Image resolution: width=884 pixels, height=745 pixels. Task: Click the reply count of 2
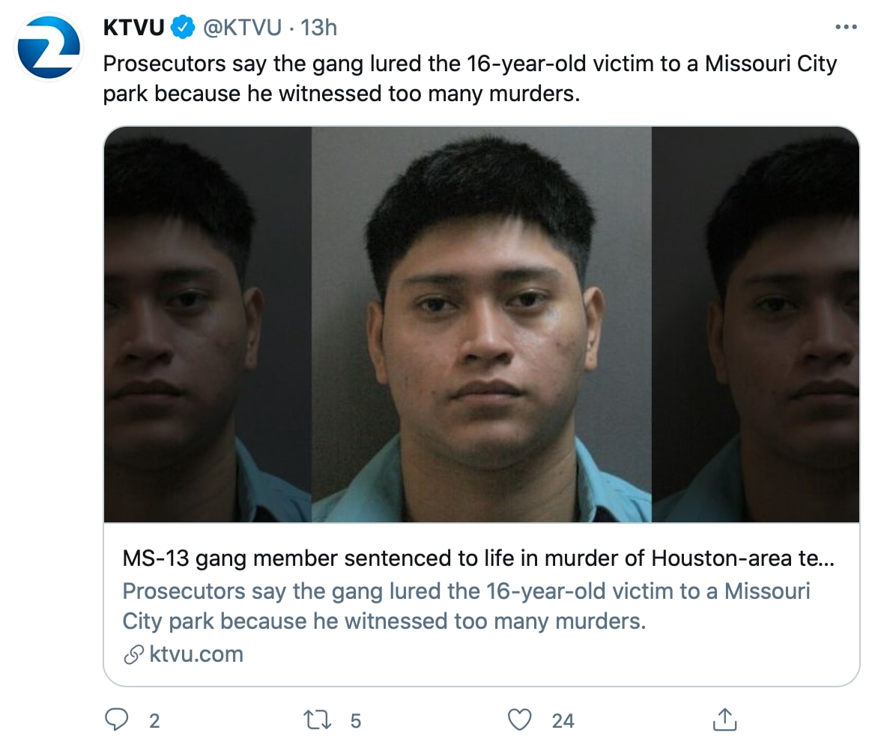(x=154, y=721)
